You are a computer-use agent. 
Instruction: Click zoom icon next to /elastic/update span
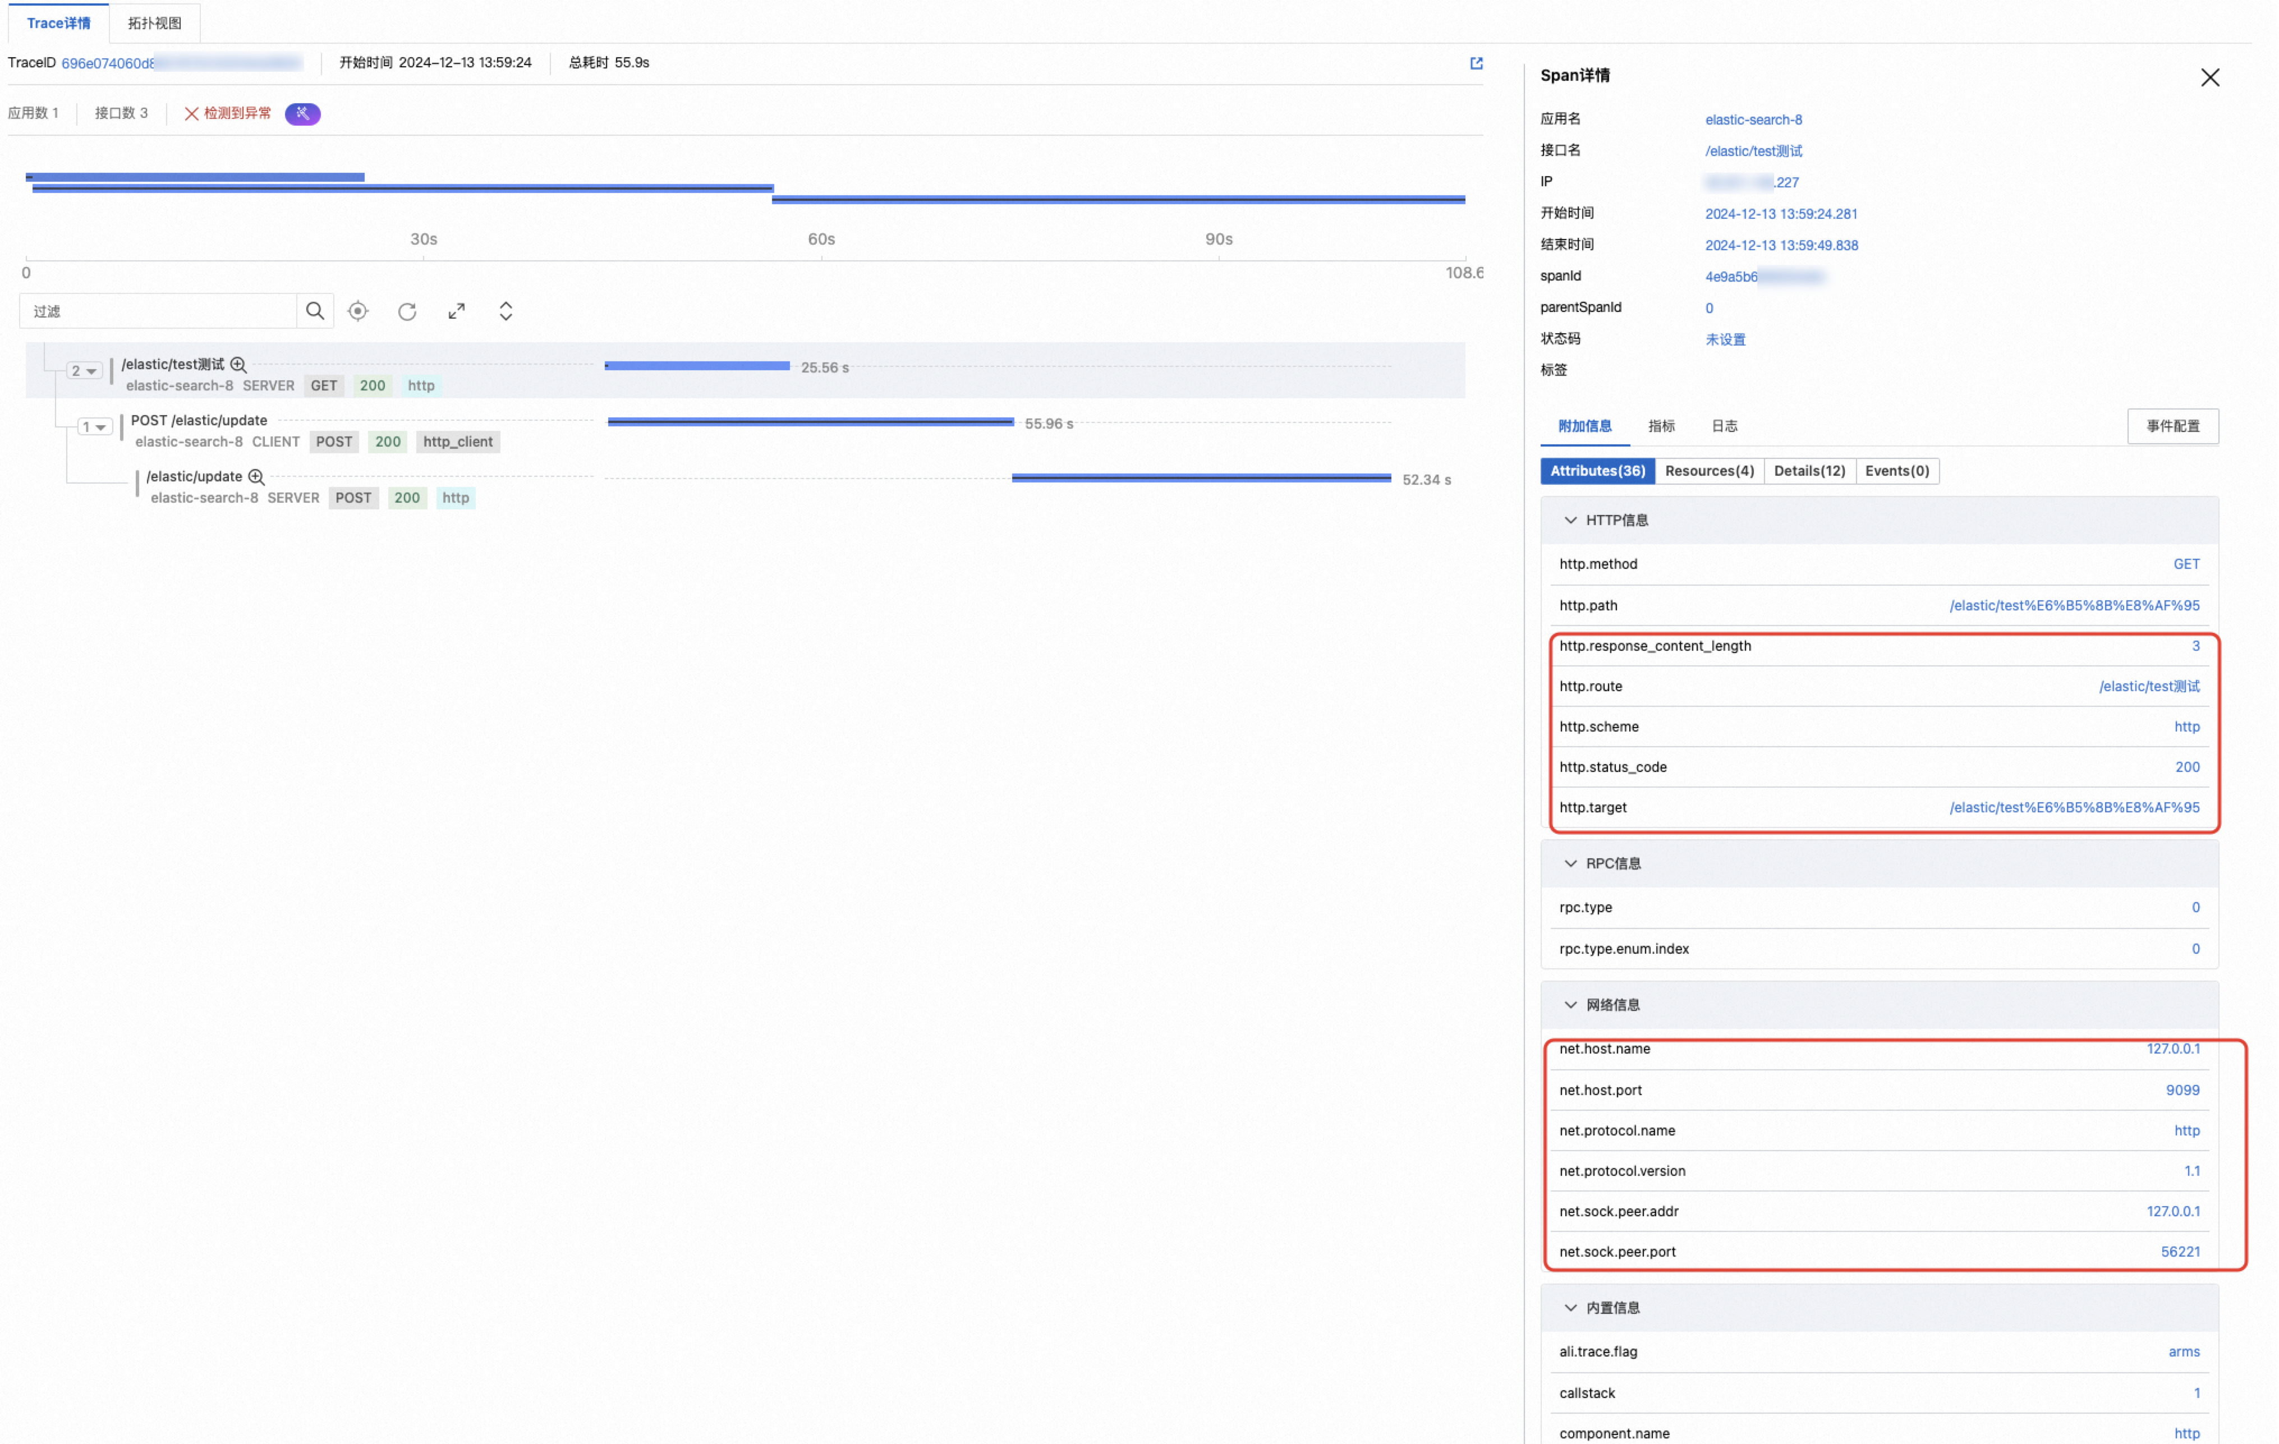[x=255, y=477]
